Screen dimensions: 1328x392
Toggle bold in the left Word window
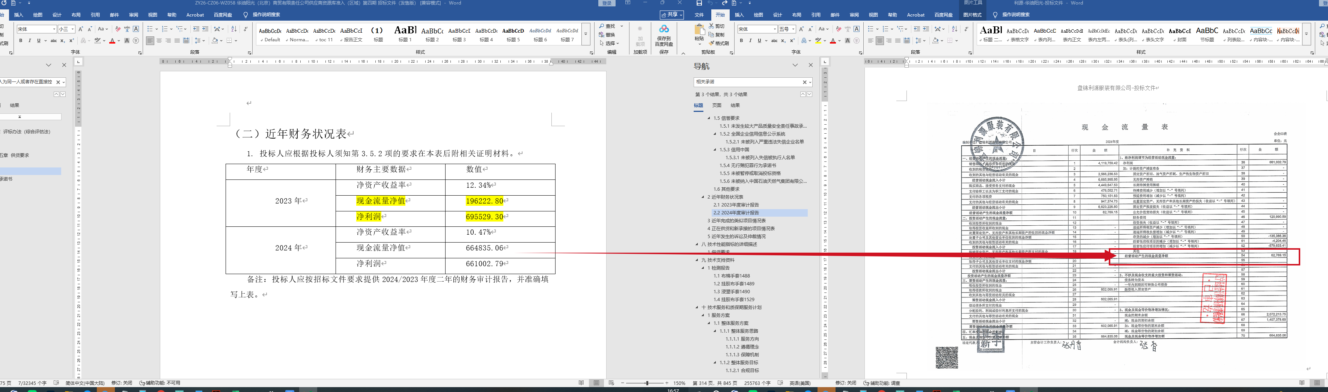coord(21,41)
